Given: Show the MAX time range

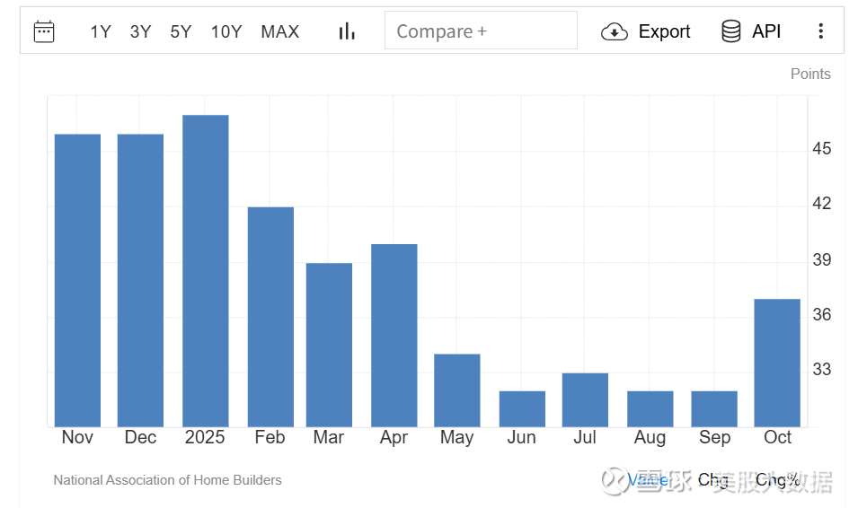Looking at the screenshot, I should coord(280,31).
